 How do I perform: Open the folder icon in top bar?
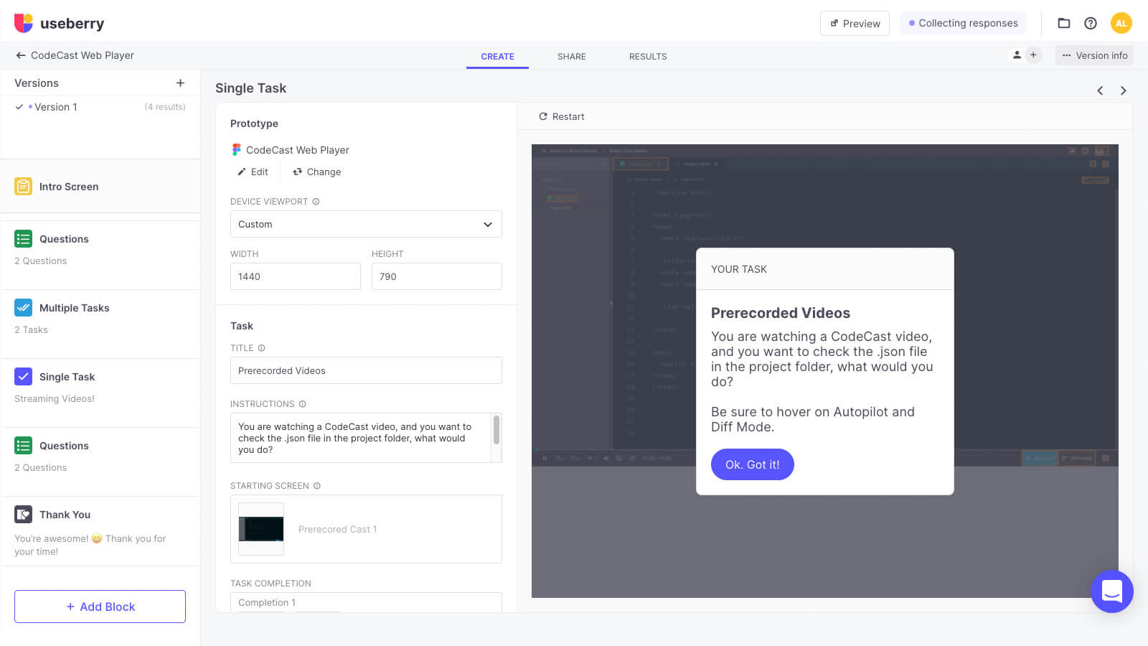(1064, 23)
